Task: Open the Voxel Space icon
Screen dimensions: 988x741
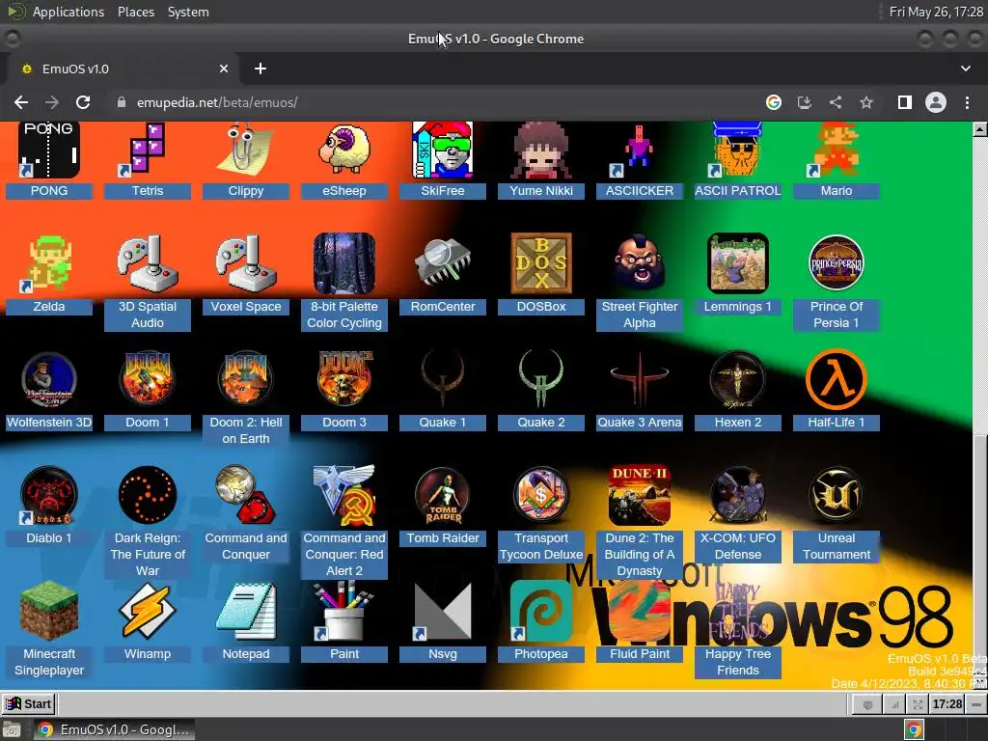Action: pos(246,263)
